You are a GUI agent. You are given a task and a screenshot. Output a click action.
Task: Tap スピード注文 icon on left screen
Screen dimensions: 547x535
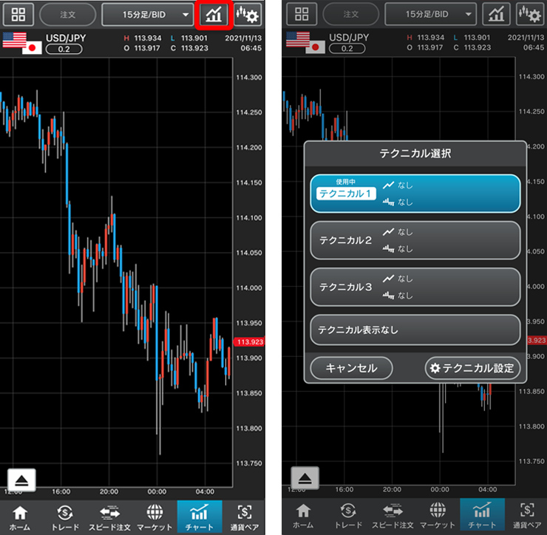point(109,516)
